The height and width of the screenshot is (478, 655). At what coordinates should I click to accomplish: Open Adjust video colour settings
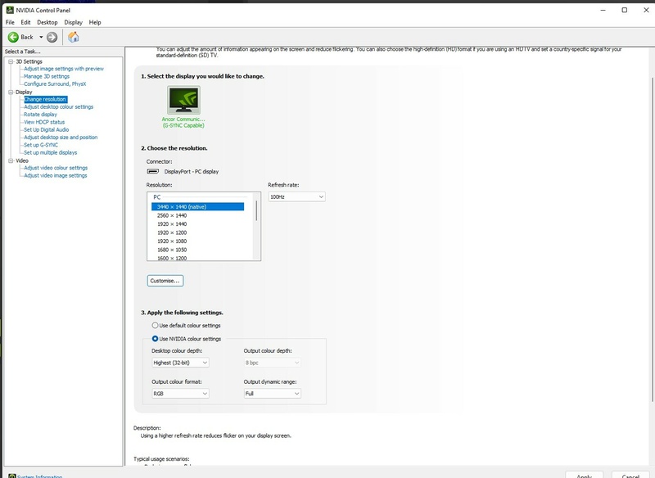pos(56,168)
